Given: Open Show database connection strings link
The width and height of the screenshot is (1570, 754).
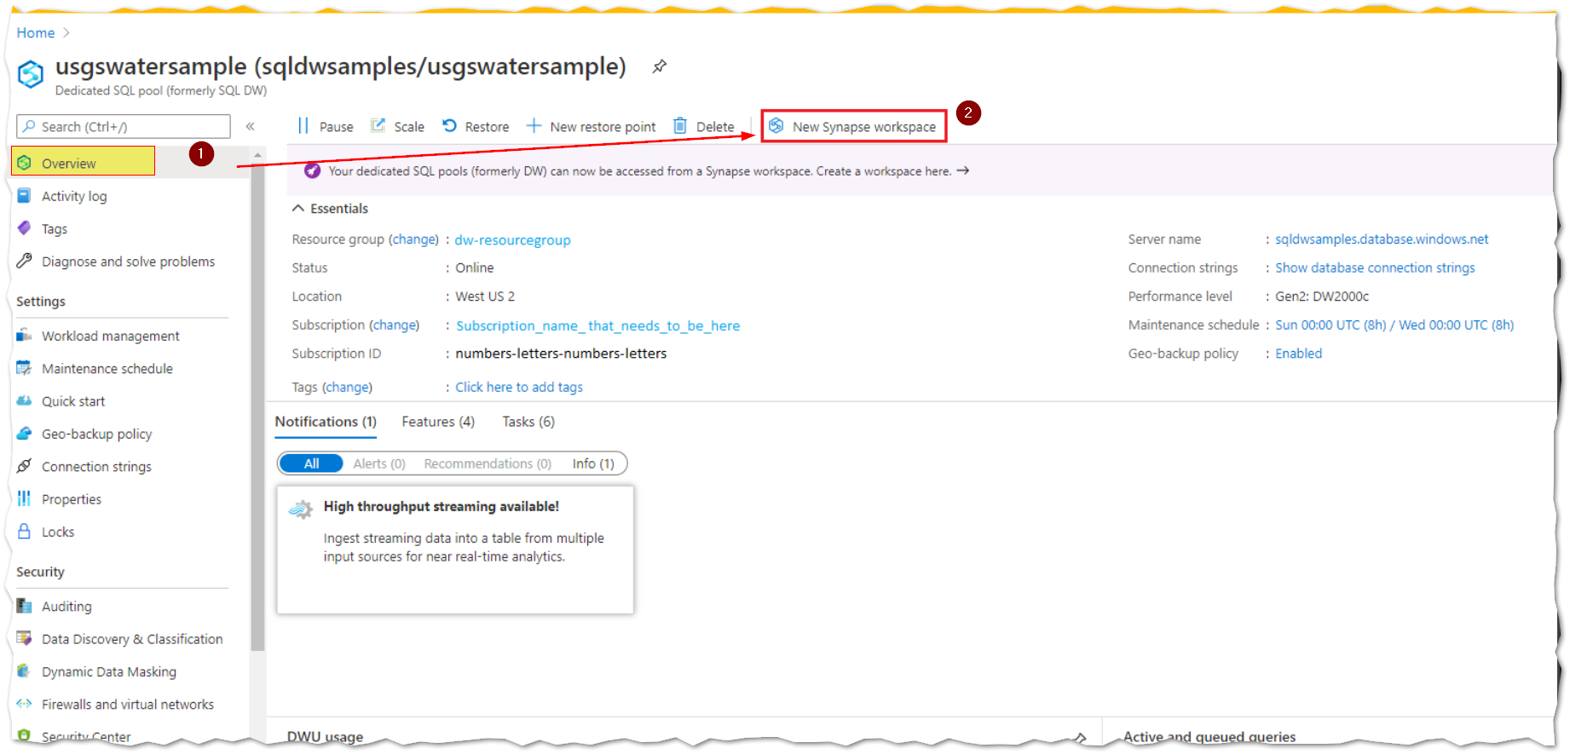Looking at the screenshot, I should 1375,268.
